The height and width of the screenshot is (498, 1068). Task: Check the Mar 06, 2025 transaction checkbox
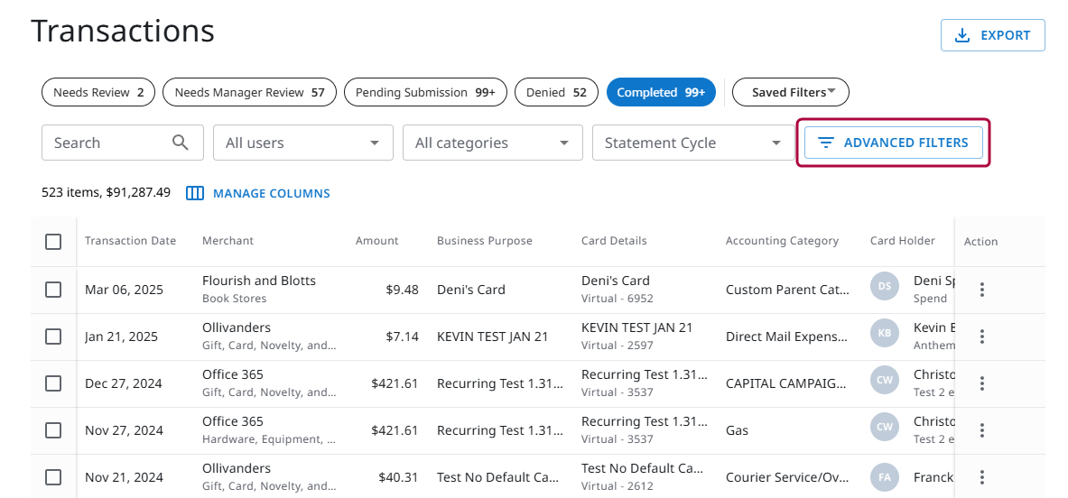click(x=53, y=290)
